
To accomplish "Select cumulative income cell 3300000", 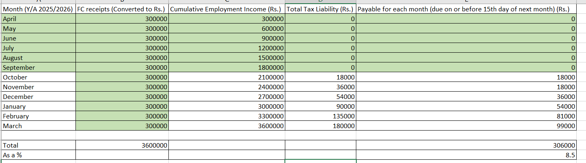I will coord(227,116).
